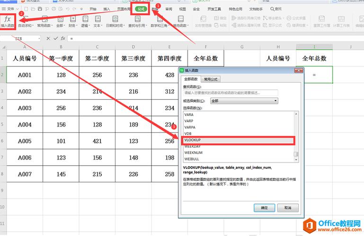
Task: Select VDB in the function list
Action: pyautogui.click(x=239, y=134)
